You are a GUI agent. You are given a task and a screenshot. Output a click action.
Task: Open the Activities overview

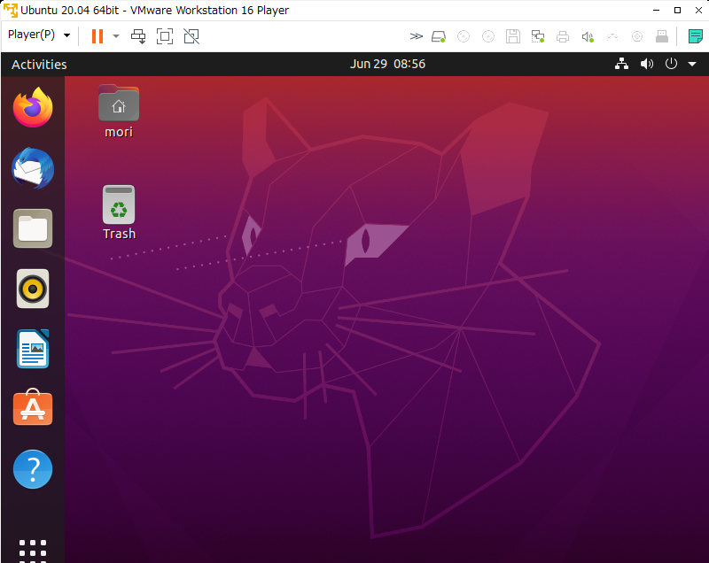(x=39, y=65)
